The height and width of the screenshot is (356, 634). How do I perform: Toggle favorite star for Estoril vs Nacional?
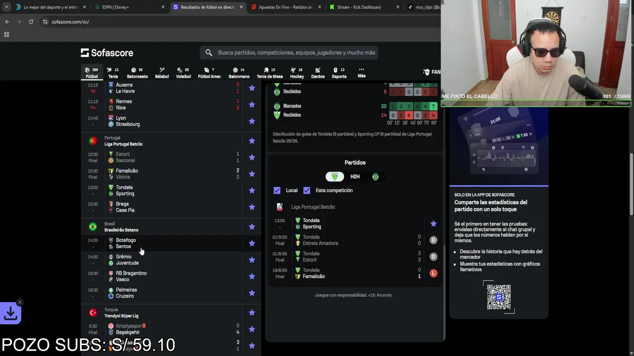pyautogui.click(x=252, y=157)
